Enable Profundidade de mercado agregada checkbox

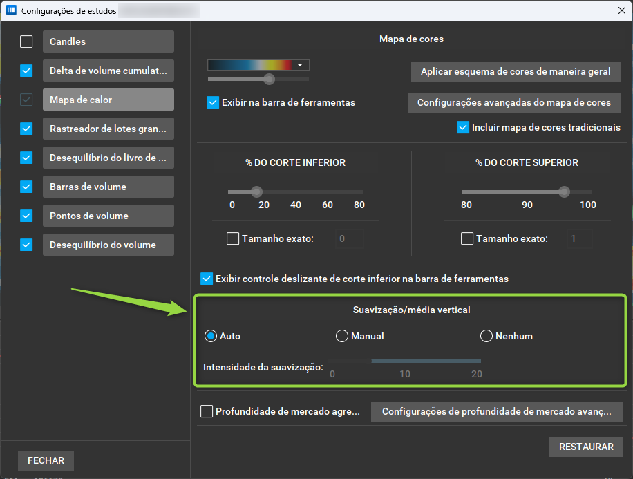(x=207, y=411)
